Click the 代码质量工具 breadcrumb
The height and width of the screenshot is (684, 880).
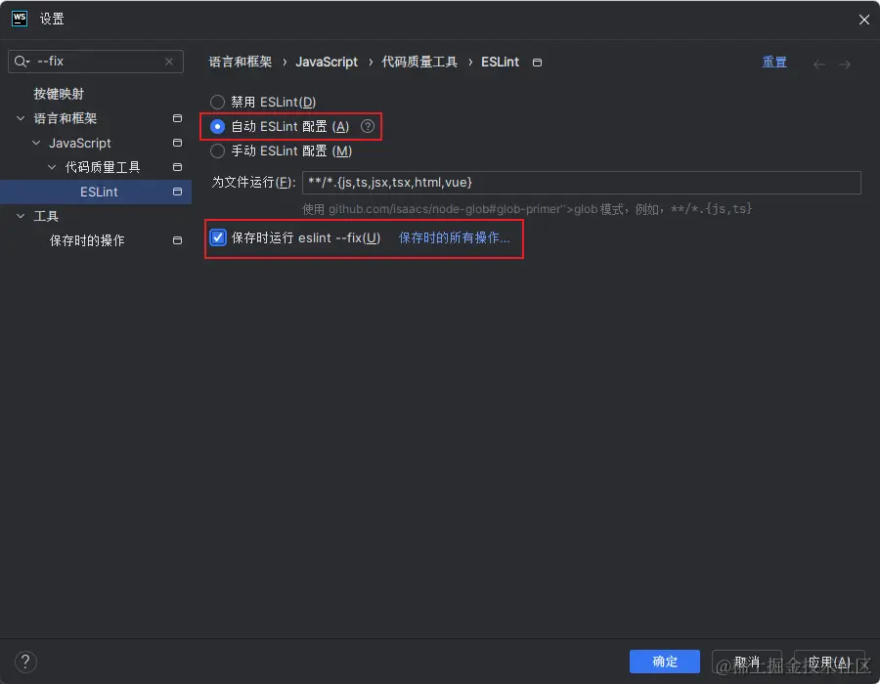pos(419,62)
